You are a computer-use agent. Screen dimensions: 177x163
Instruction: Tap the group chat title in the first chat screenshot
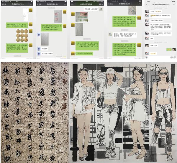coord(18,4)
